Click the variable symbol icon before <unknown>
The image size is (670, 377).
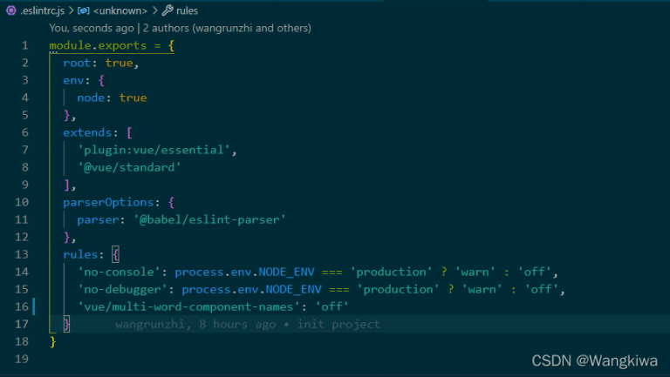(83, 11)
